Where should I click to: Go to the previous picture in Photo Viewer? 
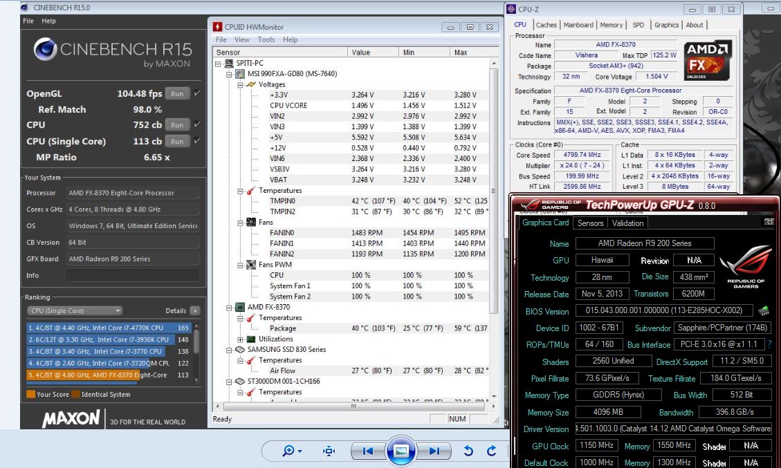368,451
